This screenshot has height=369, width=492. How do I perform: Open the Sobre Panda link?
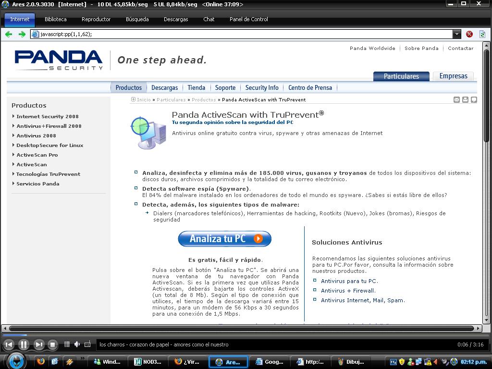pyautogui.click(x=421, y=49)
